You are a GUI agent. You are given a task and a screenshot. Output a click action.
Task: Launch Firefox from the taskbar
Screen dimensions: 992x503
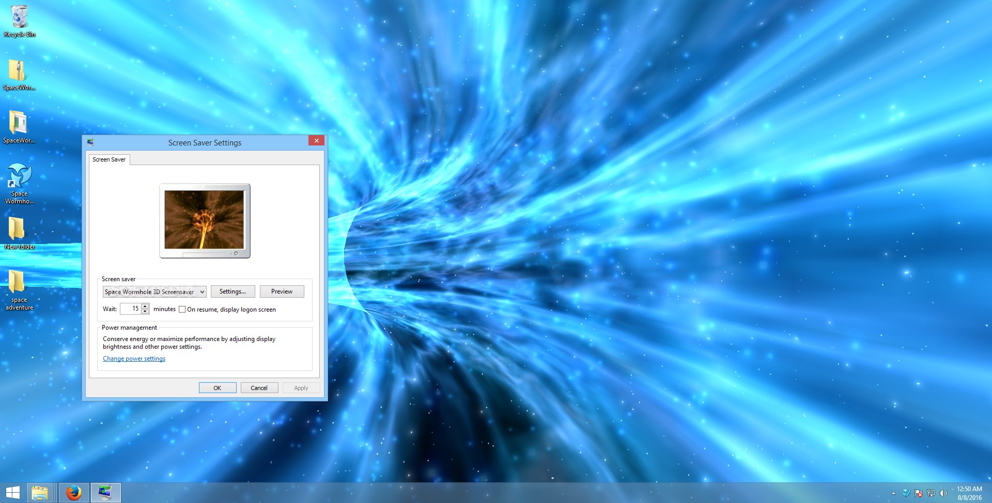click(x=73, y=493)
